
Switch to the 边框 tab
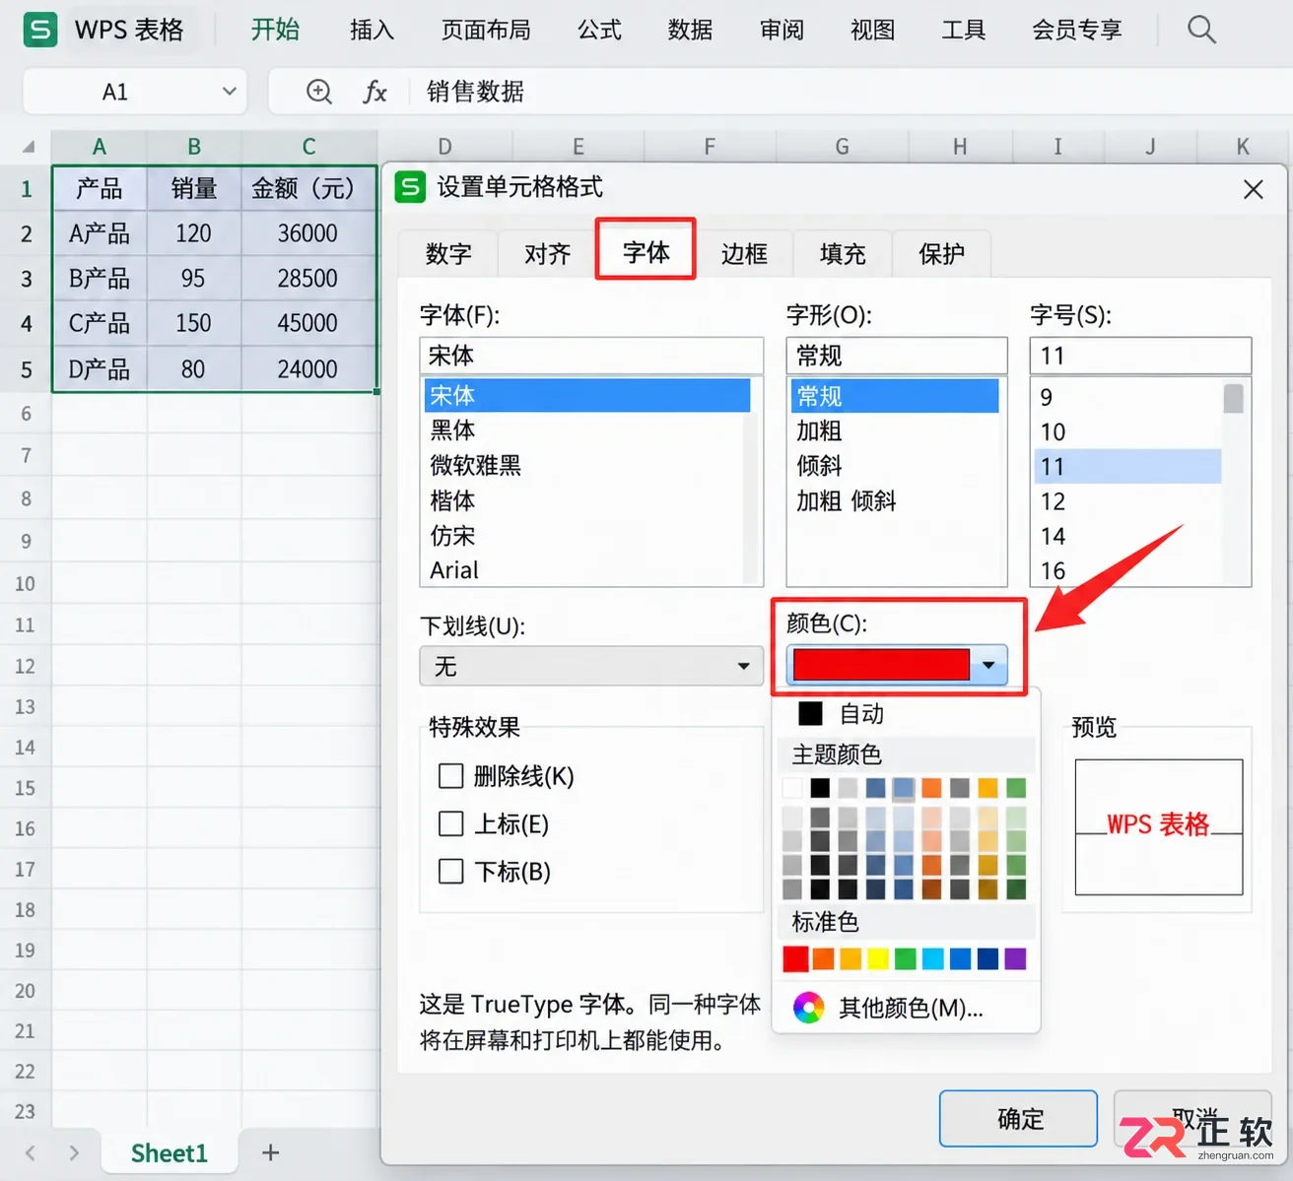744,254
